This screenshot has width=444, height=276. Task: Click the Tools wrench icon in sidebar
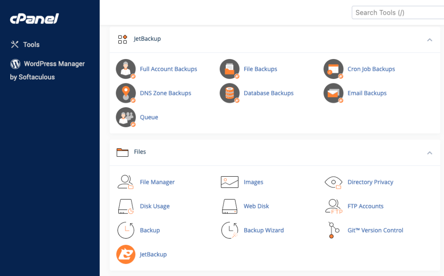(15, 45)
